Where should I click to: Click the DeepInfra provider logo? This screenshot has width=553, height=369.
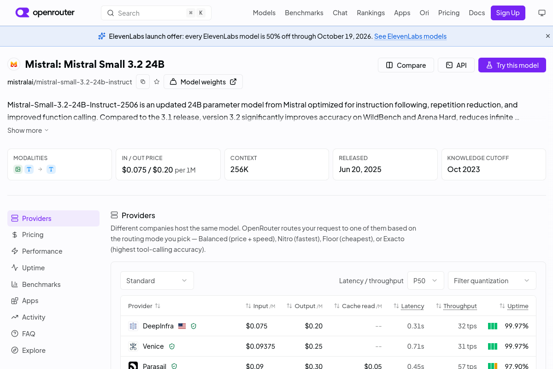click(x=133, y=326)
